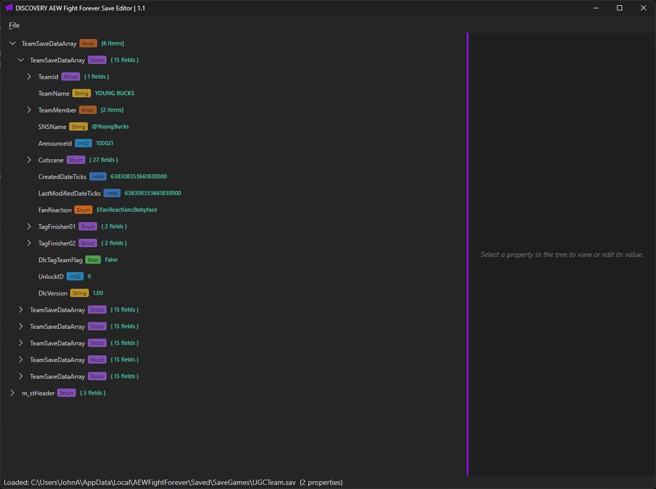Maximize the Save Editor window
Viewport: 656px width, 489px height.
coord(619,8)
